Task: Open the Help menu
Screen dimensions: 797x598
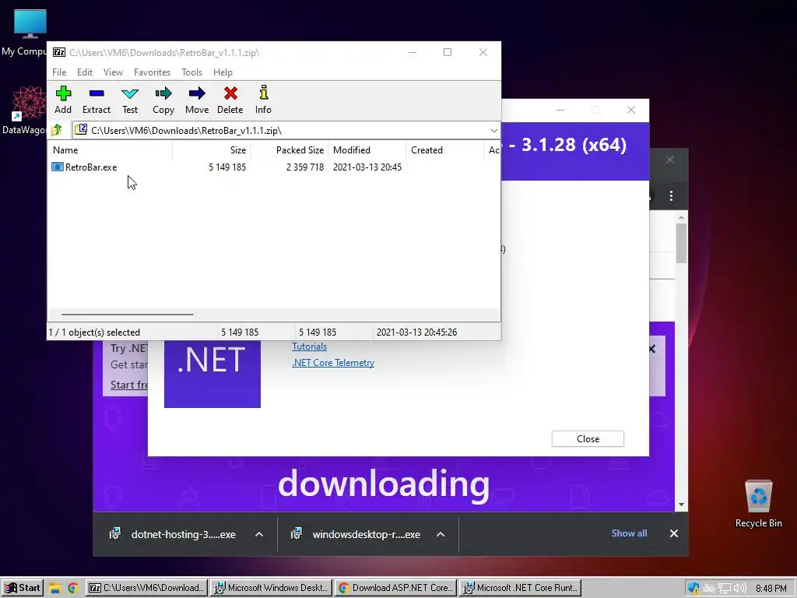Action: click(223, 72)
